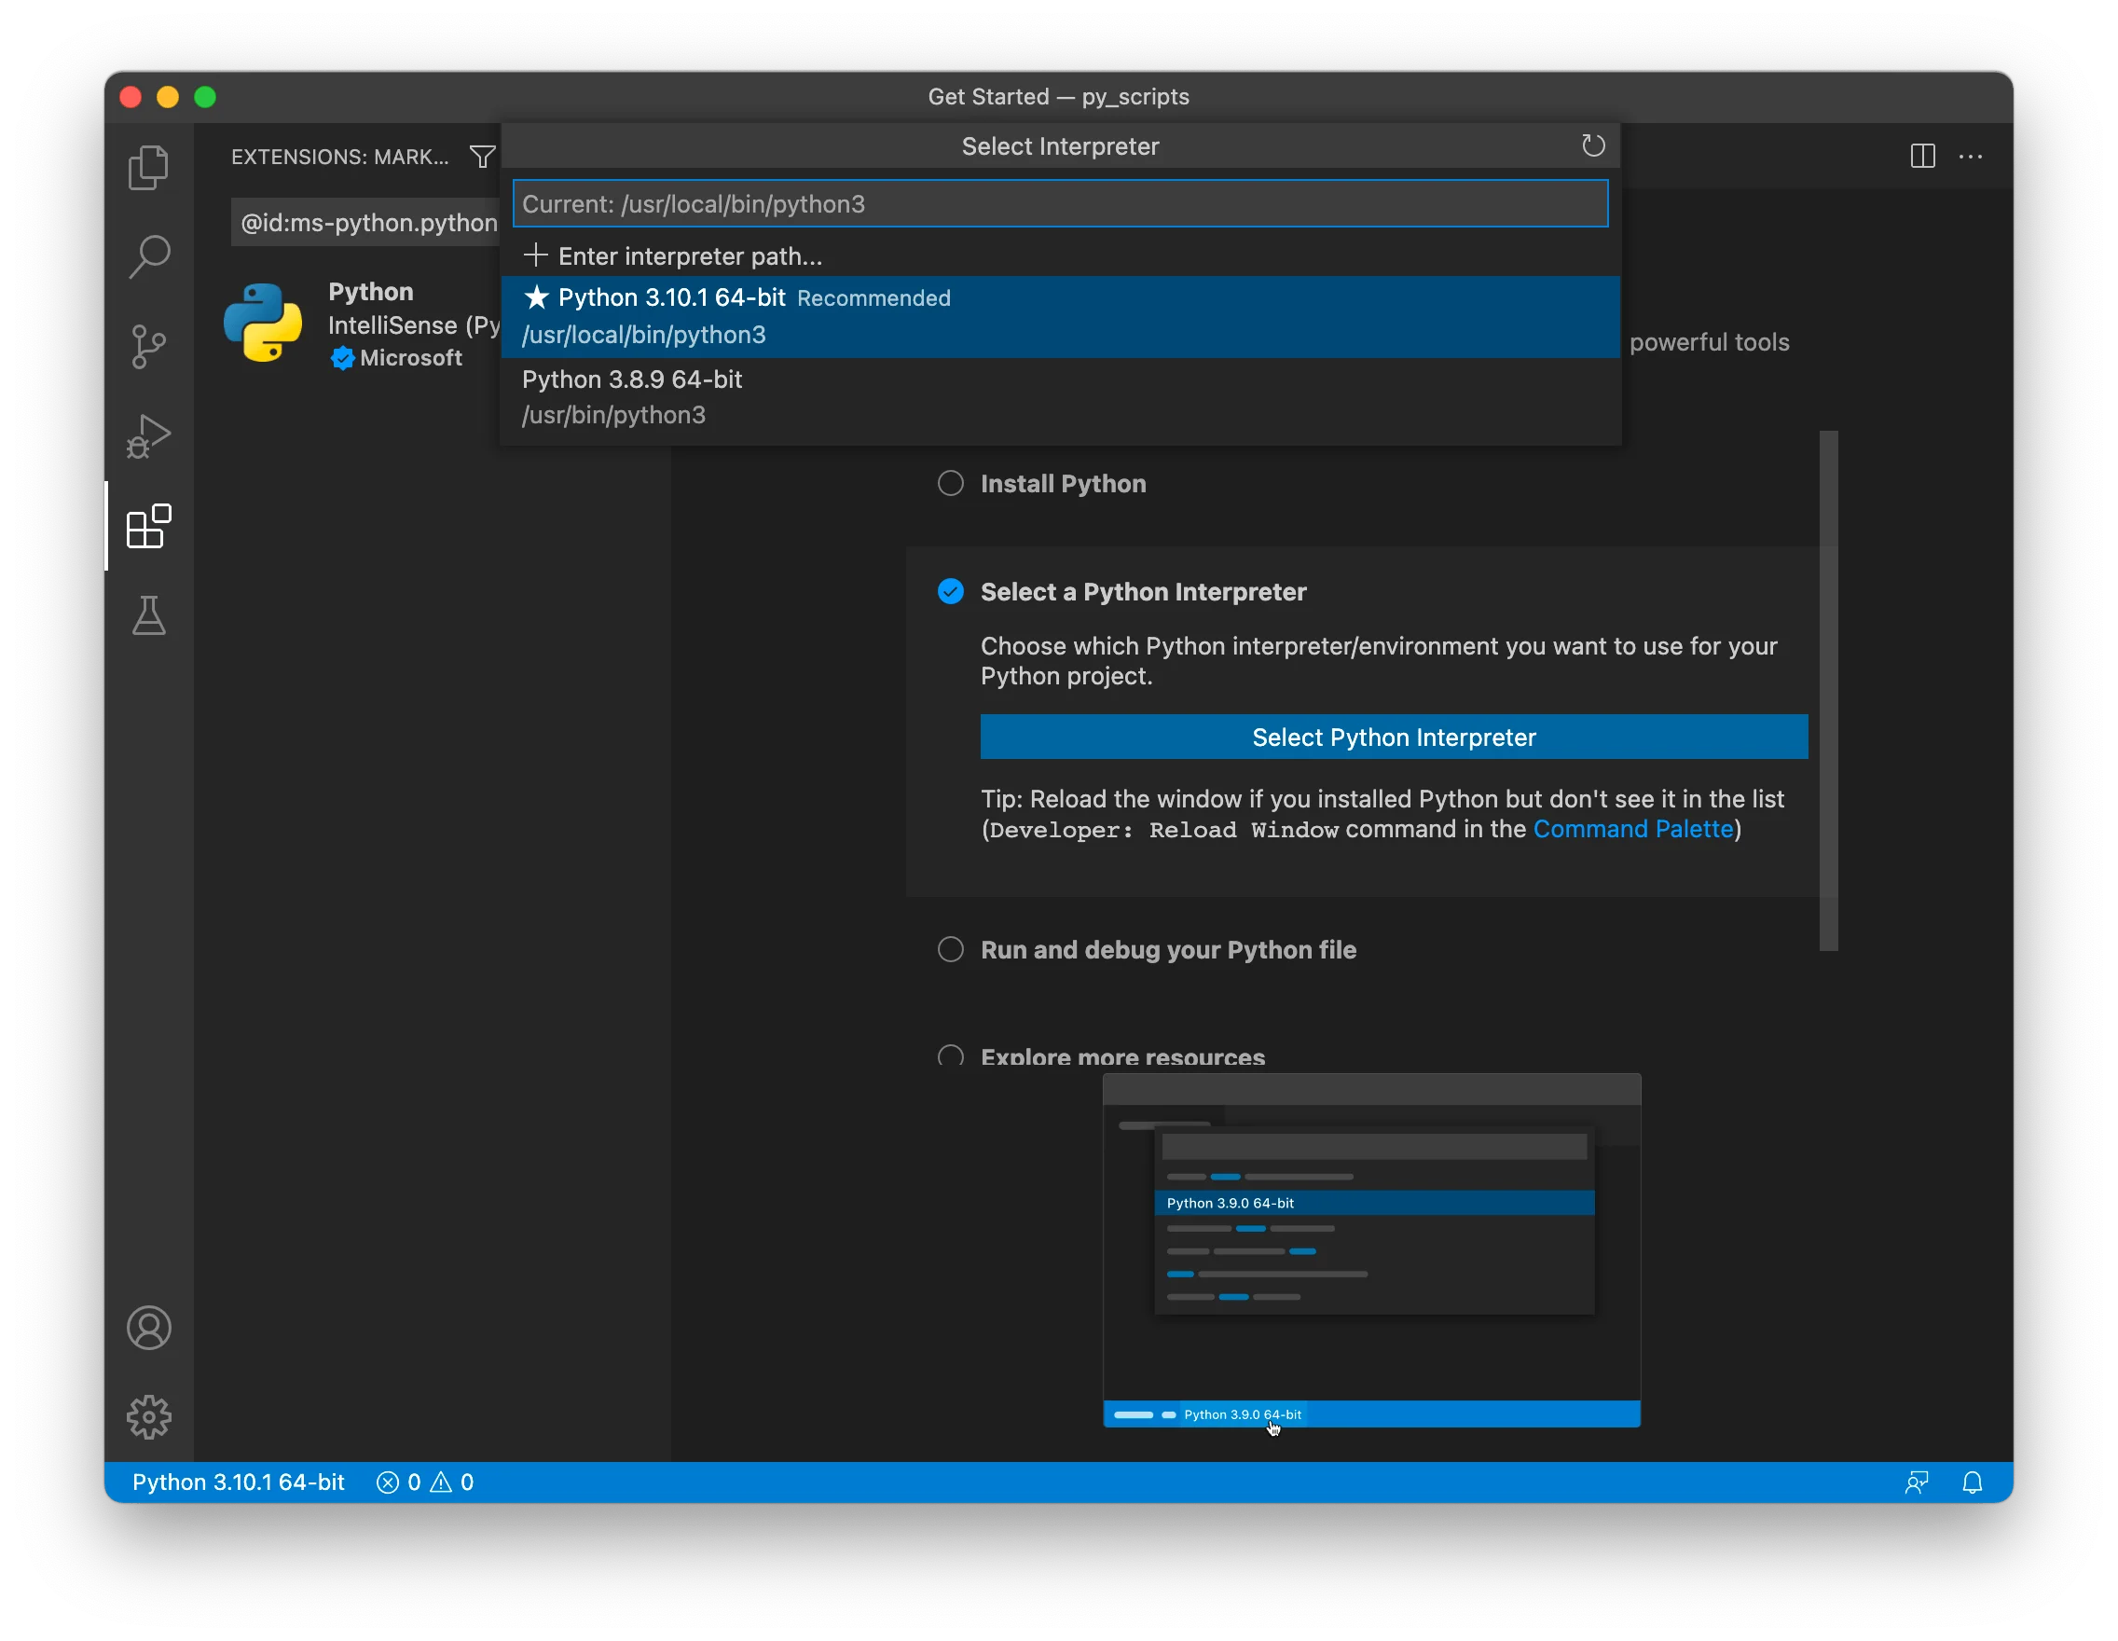Toggle the Select a Python Interpreter checkmark

(950, 592)
